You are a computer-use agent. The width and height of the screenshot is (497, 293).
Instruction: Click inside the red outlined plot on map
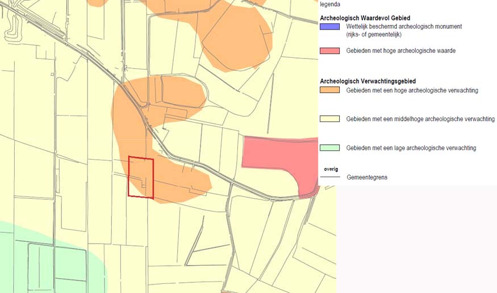point(141,177)
